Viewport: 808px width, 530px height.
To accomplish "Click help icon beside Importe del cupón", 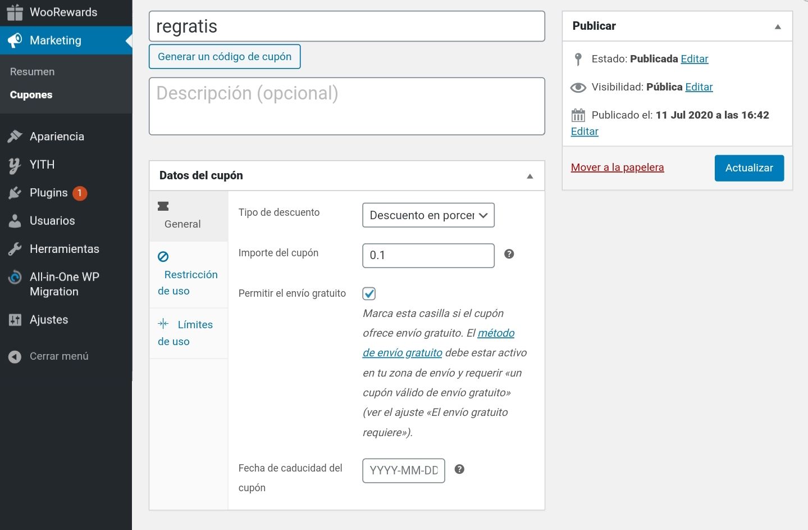I will (x=509, y=254).
